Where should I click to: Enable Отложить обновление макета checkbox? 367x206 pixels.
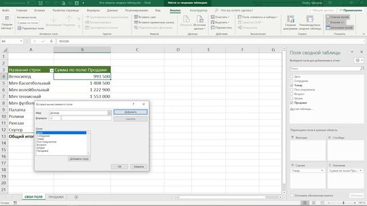[x=292, y=195]
